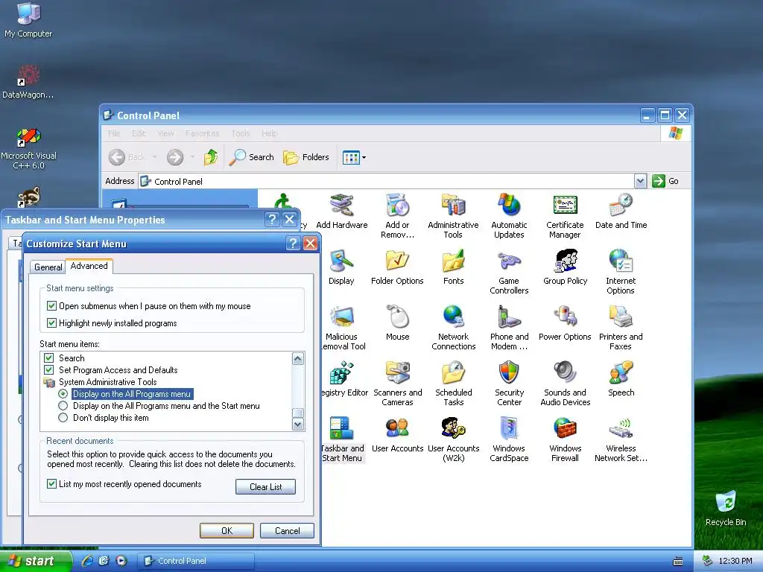Screen dimensions: 763x572
Task: Click the Search toolbar button
Action: [x=252, y=157]
